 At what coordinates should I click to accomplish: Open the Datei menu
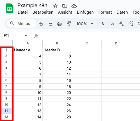coord(23,12)
